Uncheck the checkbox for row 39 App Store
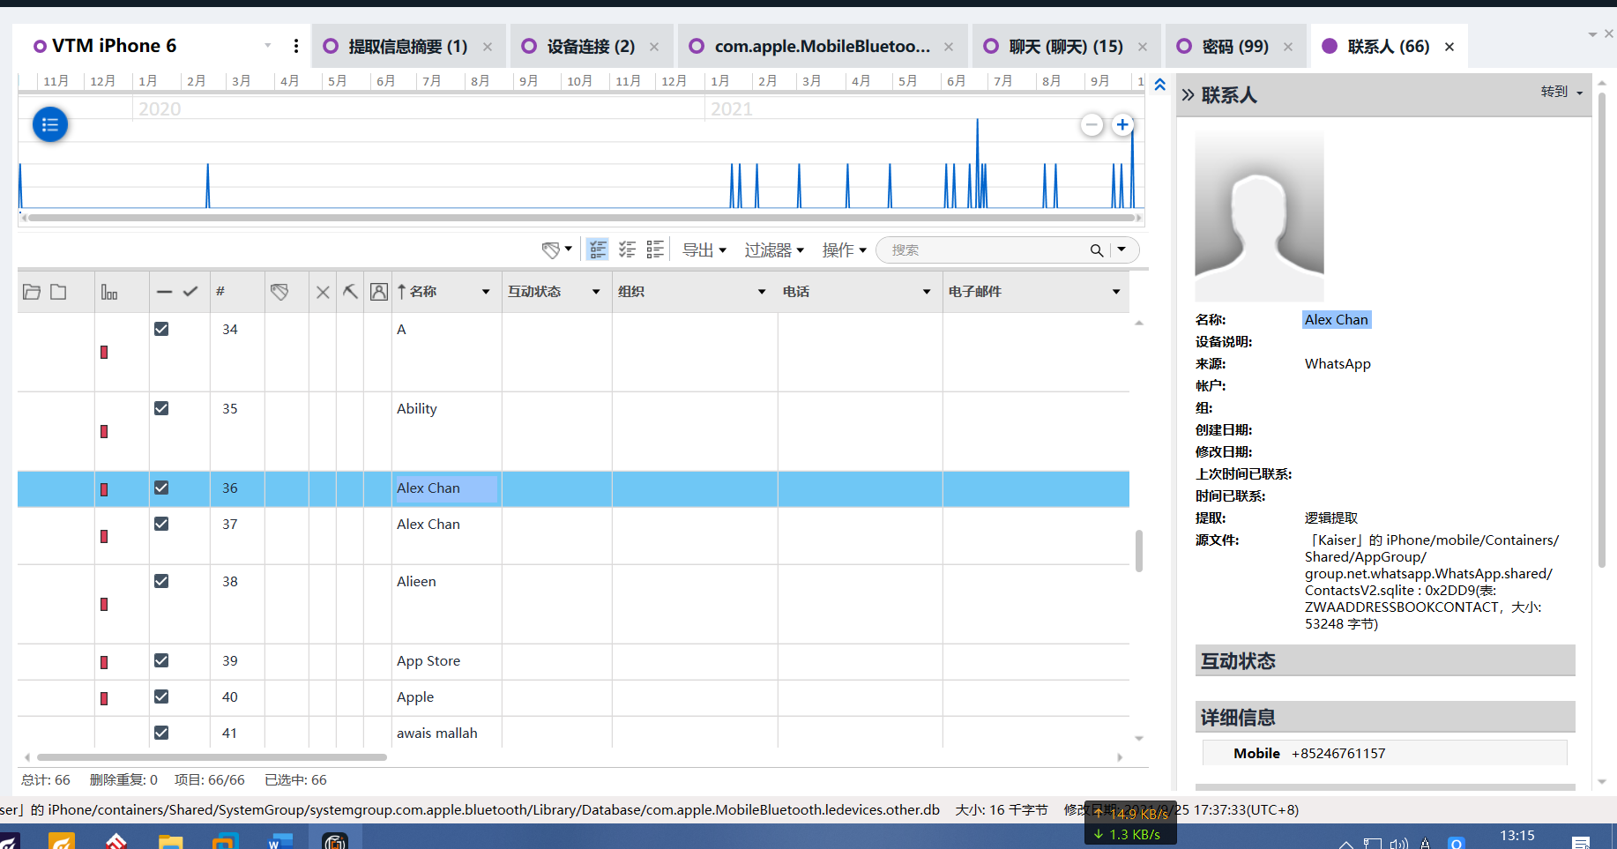 (x=161, y=660)
